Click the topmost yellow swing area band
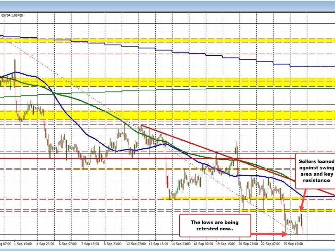The height and width of the screenshot is (251, 335). [172, 40]
